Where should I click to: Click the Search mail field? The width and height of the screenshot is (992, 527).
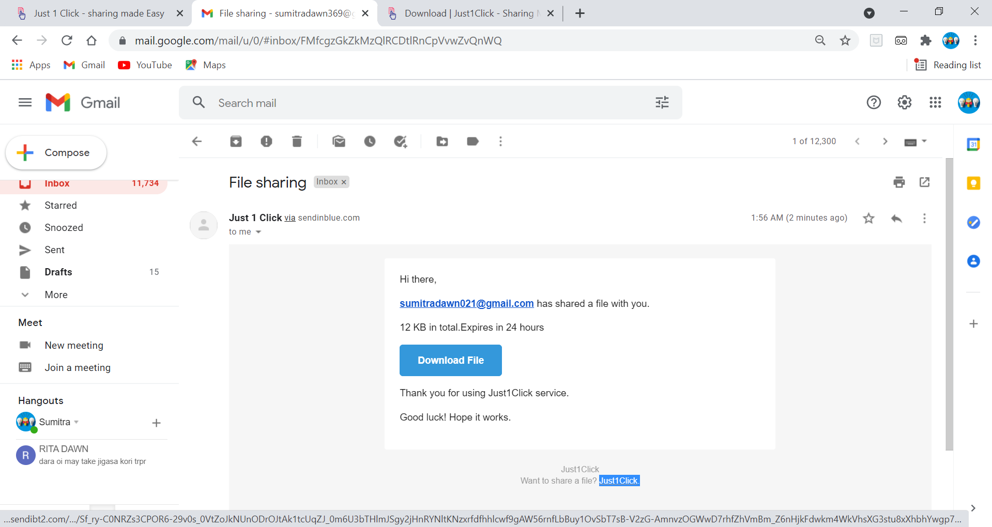[x=414, y=102]
